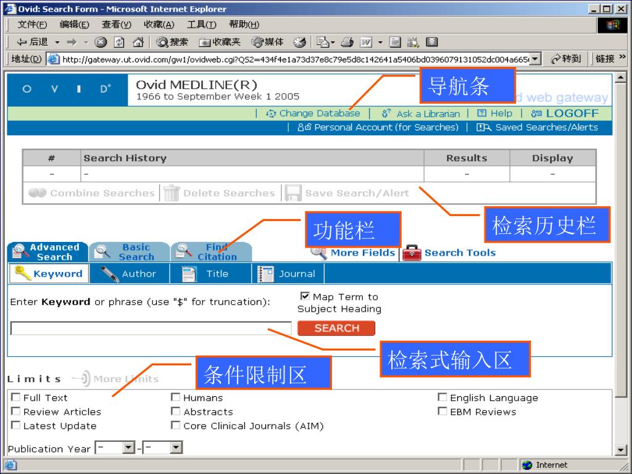Viewport: 632px width, 474px height.
Task: Open the Media (媒体) toolbar button
Action: click(x=267, y=42)
